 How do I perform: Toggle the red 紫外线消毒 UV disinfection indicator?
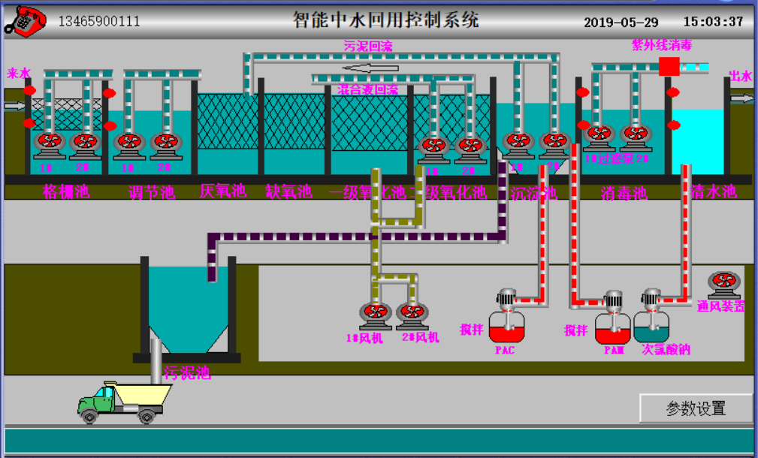coord(668,67)
